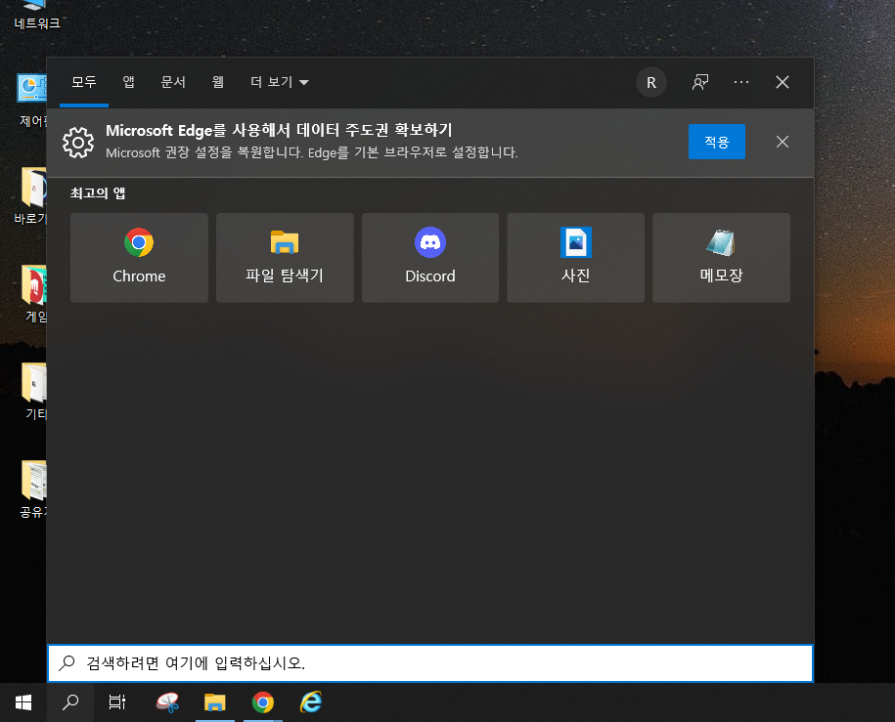Open File Explorer from the taskbar
Viewport: 895px width, 722px height.
tap(214, 702)
